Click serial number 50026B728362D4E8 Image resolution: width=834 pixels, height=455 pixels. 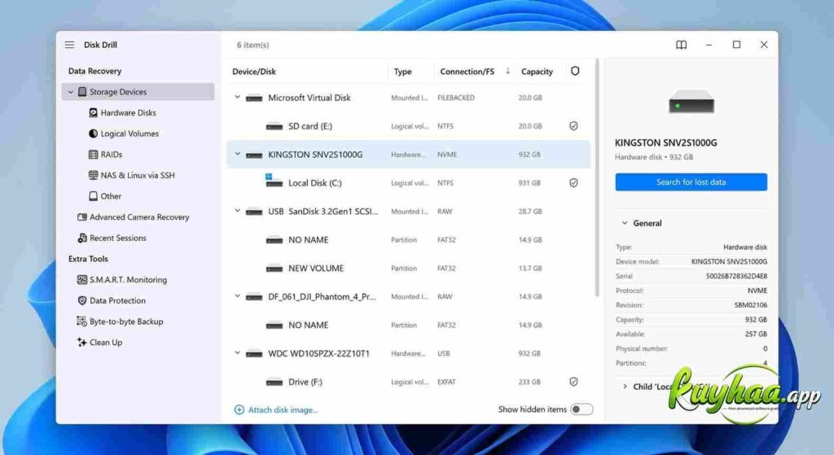click(736, 276)
